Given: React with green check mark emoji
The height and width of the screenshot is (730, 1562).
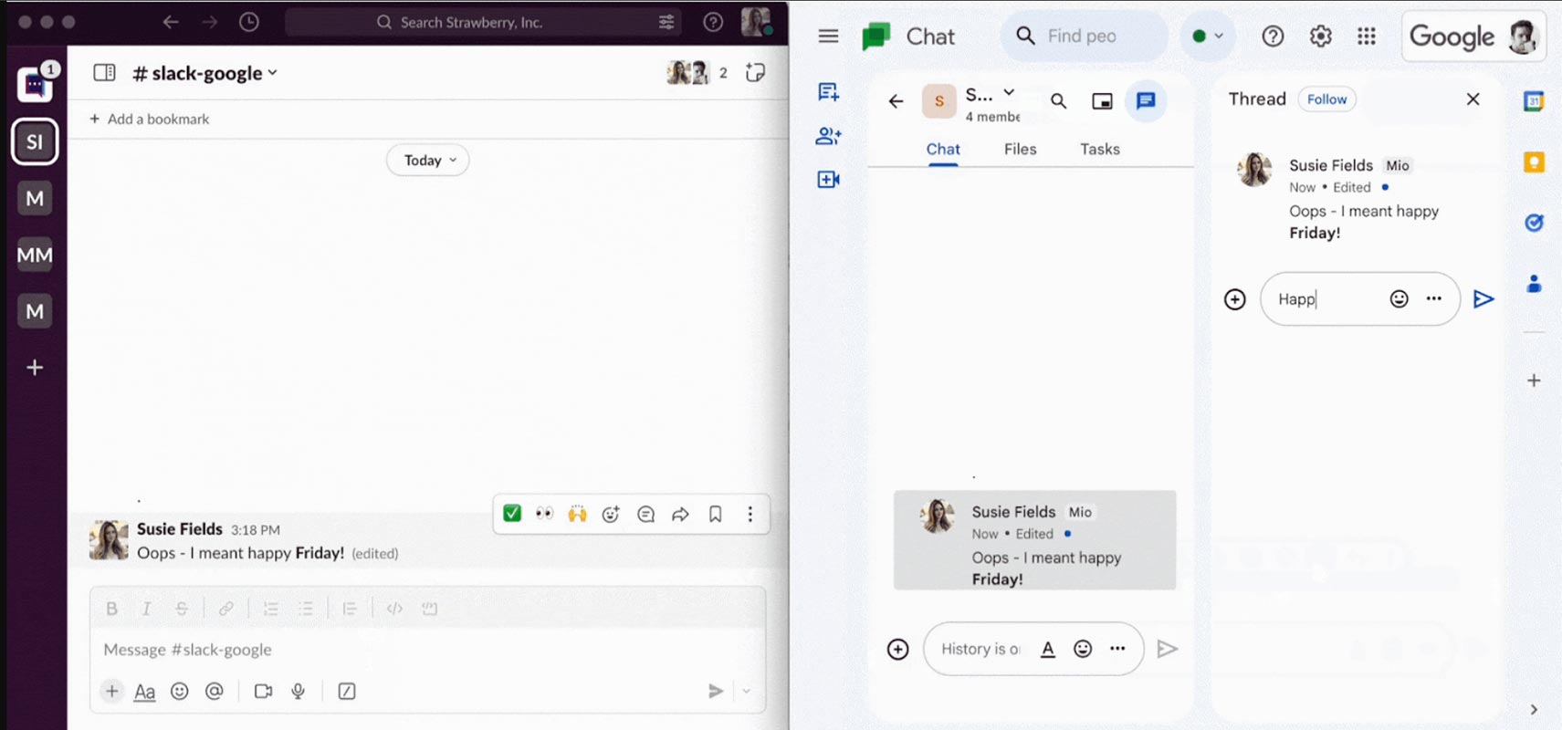Looking at the screenshot, I should tap(512, 514).
